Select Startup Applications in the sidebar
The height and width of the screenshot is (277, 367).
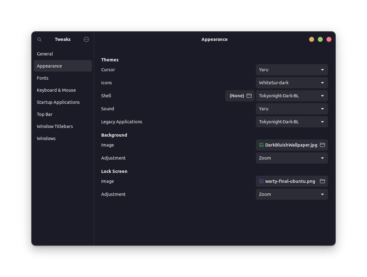pos(58,102)
